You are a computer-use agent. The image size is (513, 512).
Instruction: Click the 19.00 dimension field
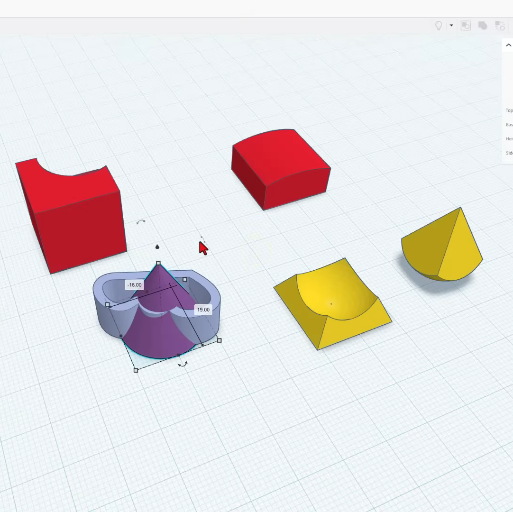pos(203,310)
